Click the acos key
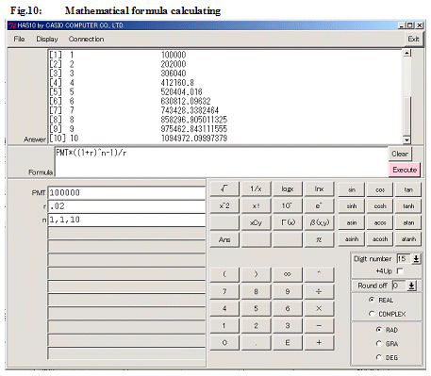The height and width of the screenshot is (376, 431). pyautogui.click(x=380, y=222)
